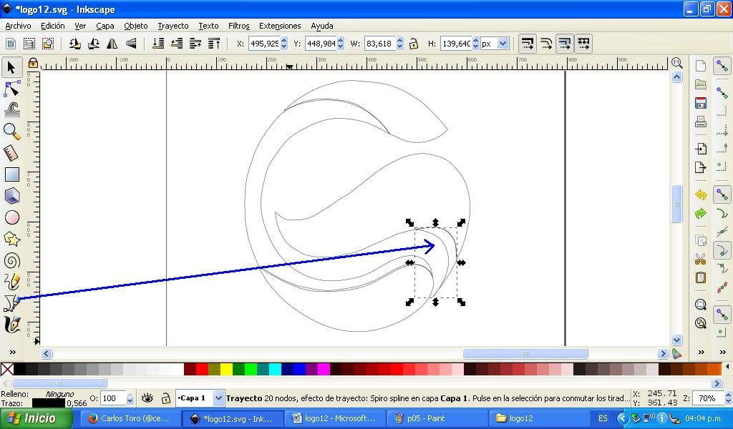Select the Ellipse tool
This screenshot has height=429, width=733.
[x=11, y=217]
